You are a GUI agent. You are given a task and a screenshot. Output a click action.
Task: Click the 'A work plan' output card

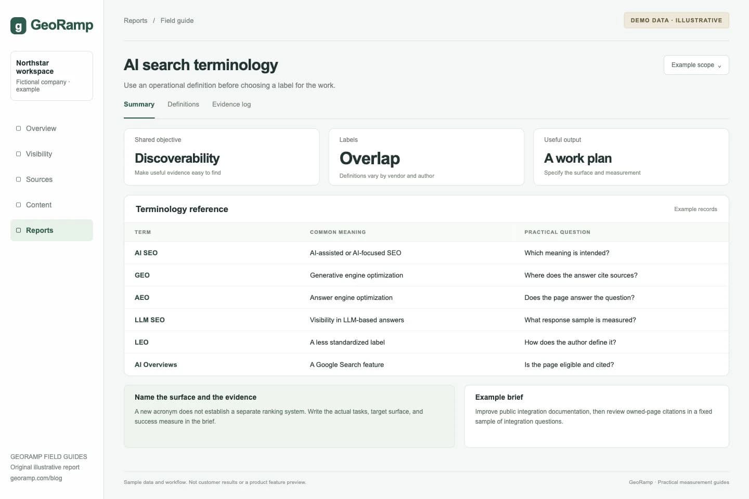[631, 157]
